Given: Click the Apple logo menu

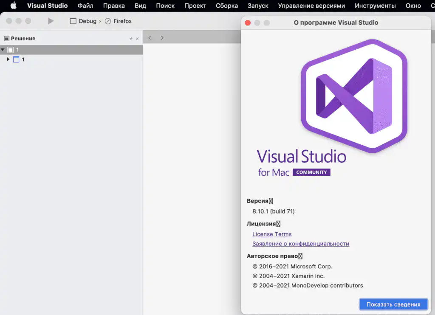Looking at the screenshot, I should [x=13, y=6].
